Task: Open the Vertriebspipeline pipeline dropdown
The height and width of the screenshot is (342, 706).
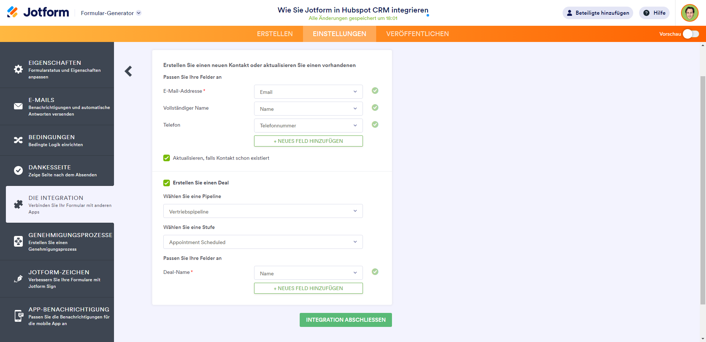Action: point(263,211)
